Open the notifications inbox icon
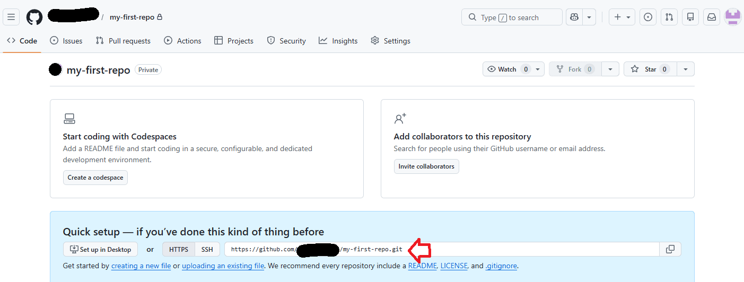744x282 pixels. coord(712,17)
